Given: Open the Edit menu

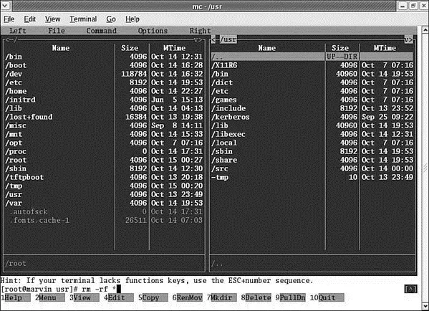Looking at the screenshot, I should 30,19.
